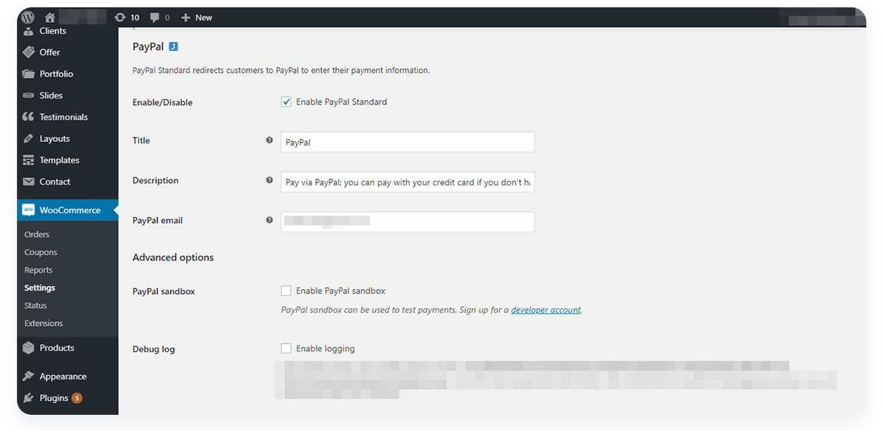Viewport: 884px width, 431px height.
Task: Click the Products box icon
Action: pos(29,348)
